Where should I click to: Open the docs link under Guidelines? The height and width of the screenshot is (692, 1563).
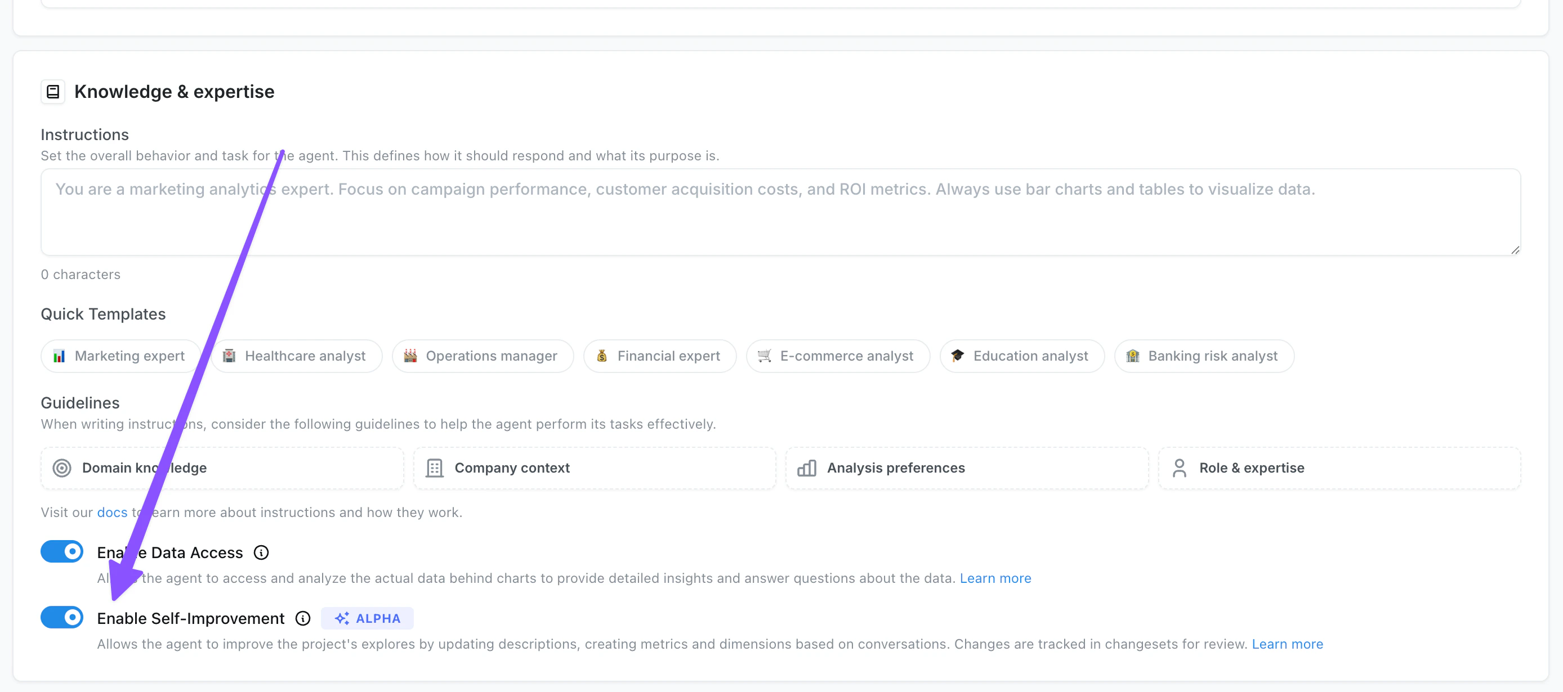pos(111,512)
